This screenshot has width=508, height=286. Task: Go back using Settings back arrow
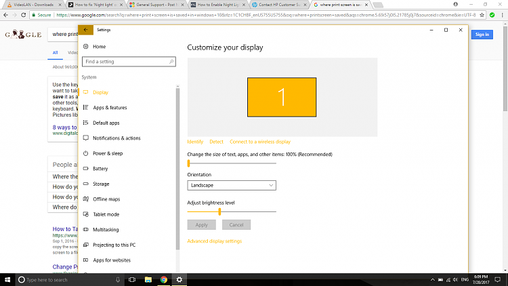[x=85, y=30]
